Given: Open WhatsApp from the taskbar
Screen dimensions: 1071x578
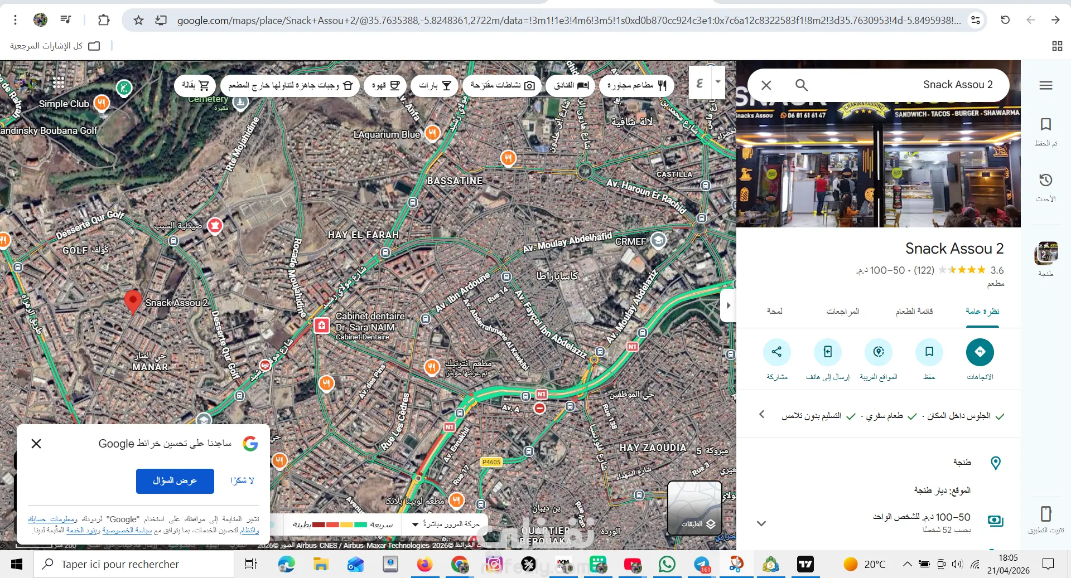Looking at the screenshot, I should click(x=667, y=564).
